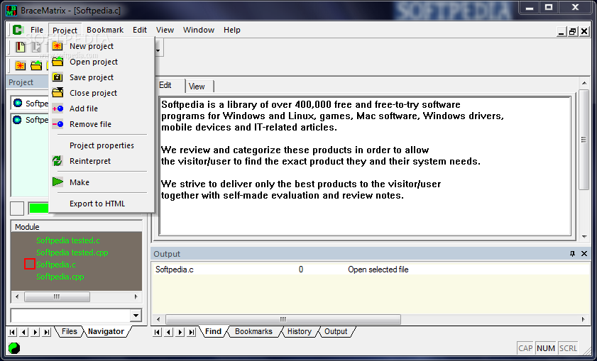Click Module list horizontal scrollbar thumb
The image size is (597, 361).
pyautogui.click(x=57, y=296)
